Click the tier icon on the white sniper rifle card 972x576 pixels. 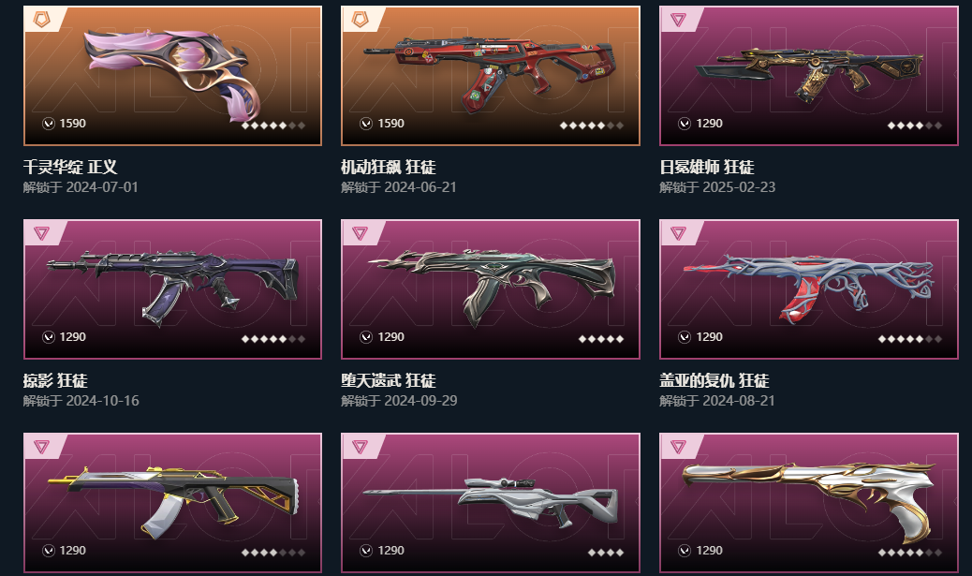tap(360, 447)
